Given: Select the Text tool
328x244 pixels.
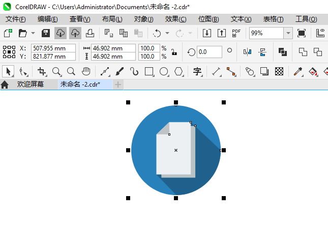Looking at the screenshot, I should pyautogui.click(x=197, y=71).
